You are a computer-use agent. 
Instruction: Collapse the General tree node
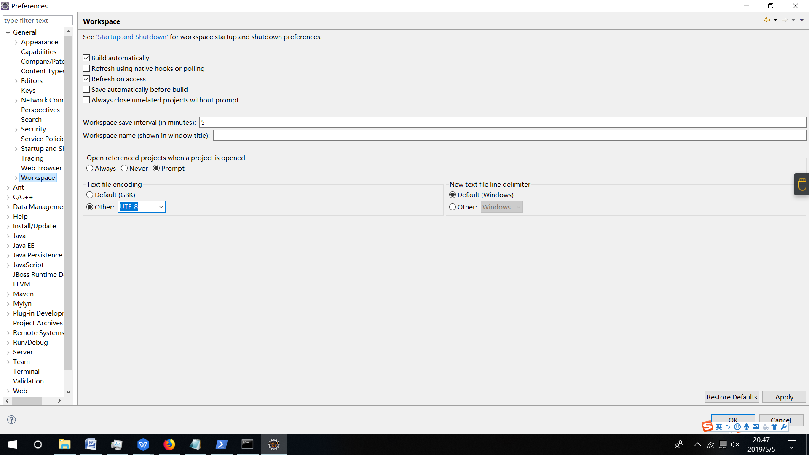(8, 32)
